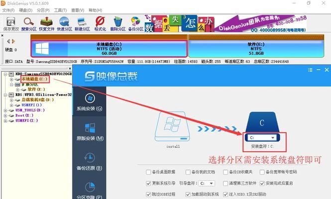Select 软件(E:) in the disk tree

tap(36, 90)
